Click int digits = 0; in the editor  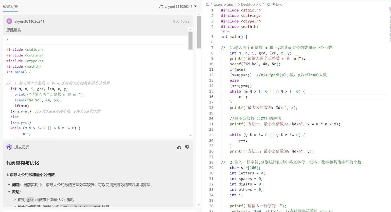[246, 184]
